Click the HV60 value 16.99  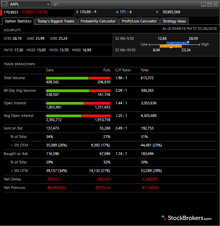point(87,50)
